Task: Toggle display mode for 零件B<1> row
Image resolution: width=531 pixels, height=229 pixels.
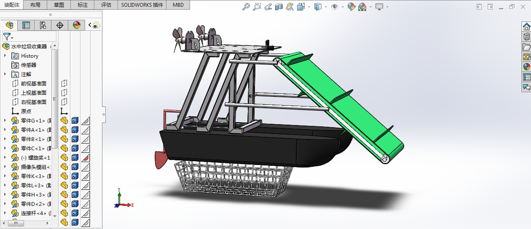Action: pyautogui.click(x=75, y=139)
